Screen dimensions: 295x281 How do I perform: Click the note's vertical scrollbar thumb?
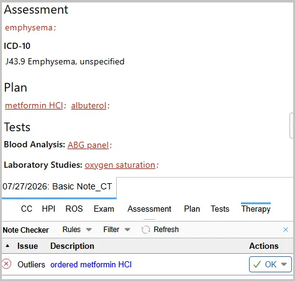point(292,126)
